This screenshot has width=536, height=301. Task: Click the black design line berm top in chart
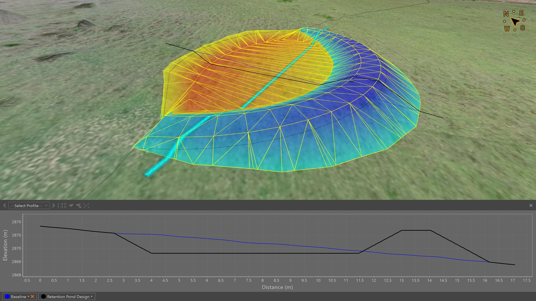point(416,230)
